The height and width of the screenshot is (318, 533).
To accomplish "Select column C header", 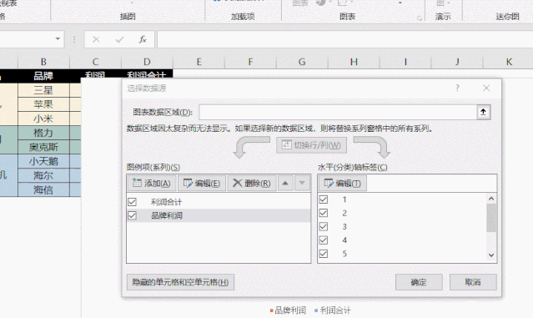I will pyautogui.click(x=95, y=62).
